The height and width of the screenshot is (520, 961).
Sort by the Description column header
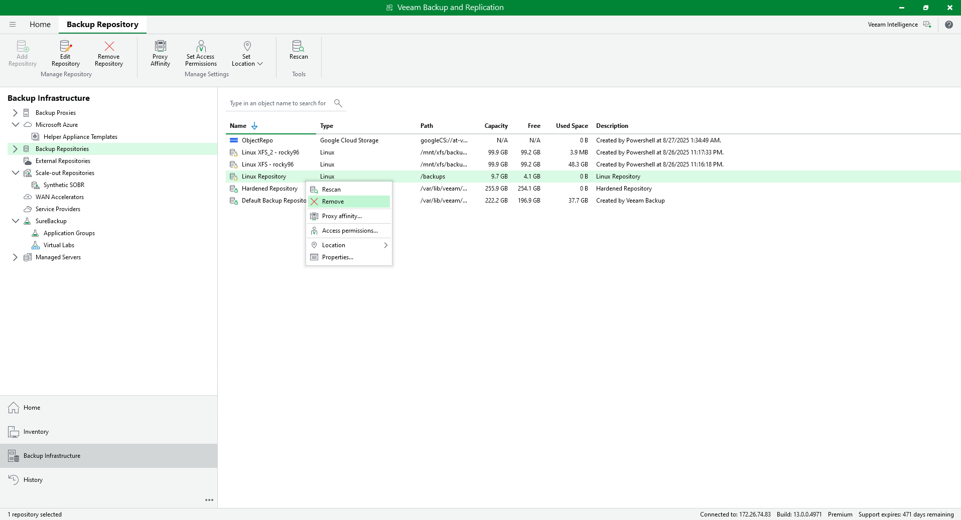612,126
